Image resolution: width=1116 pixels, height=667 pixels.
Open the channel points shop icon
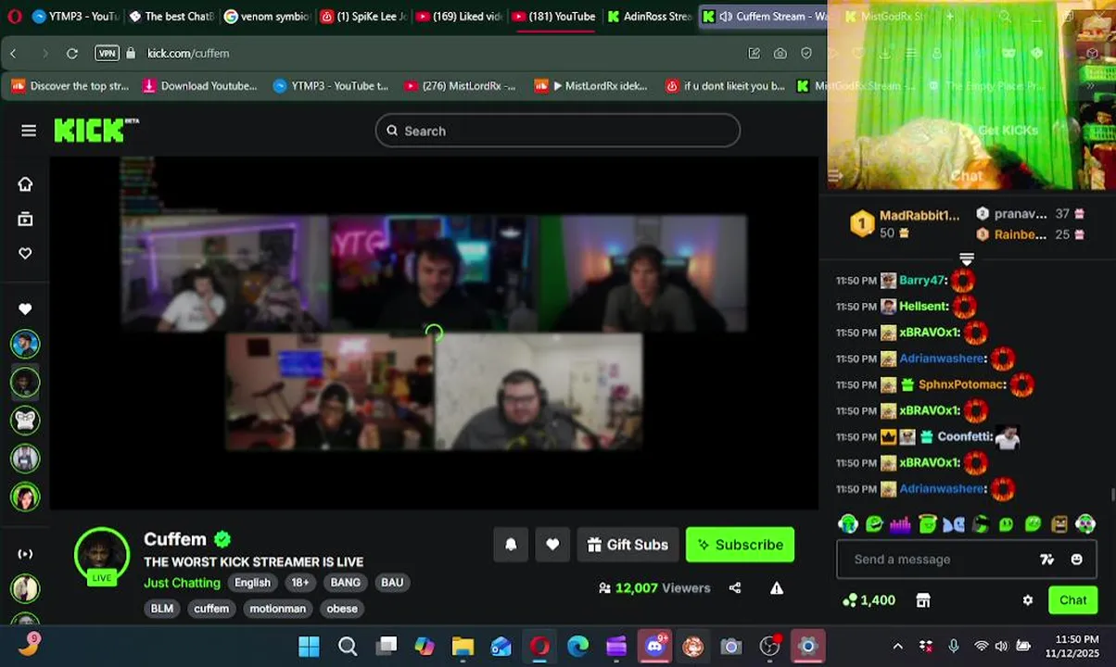(x=923, y=600)
